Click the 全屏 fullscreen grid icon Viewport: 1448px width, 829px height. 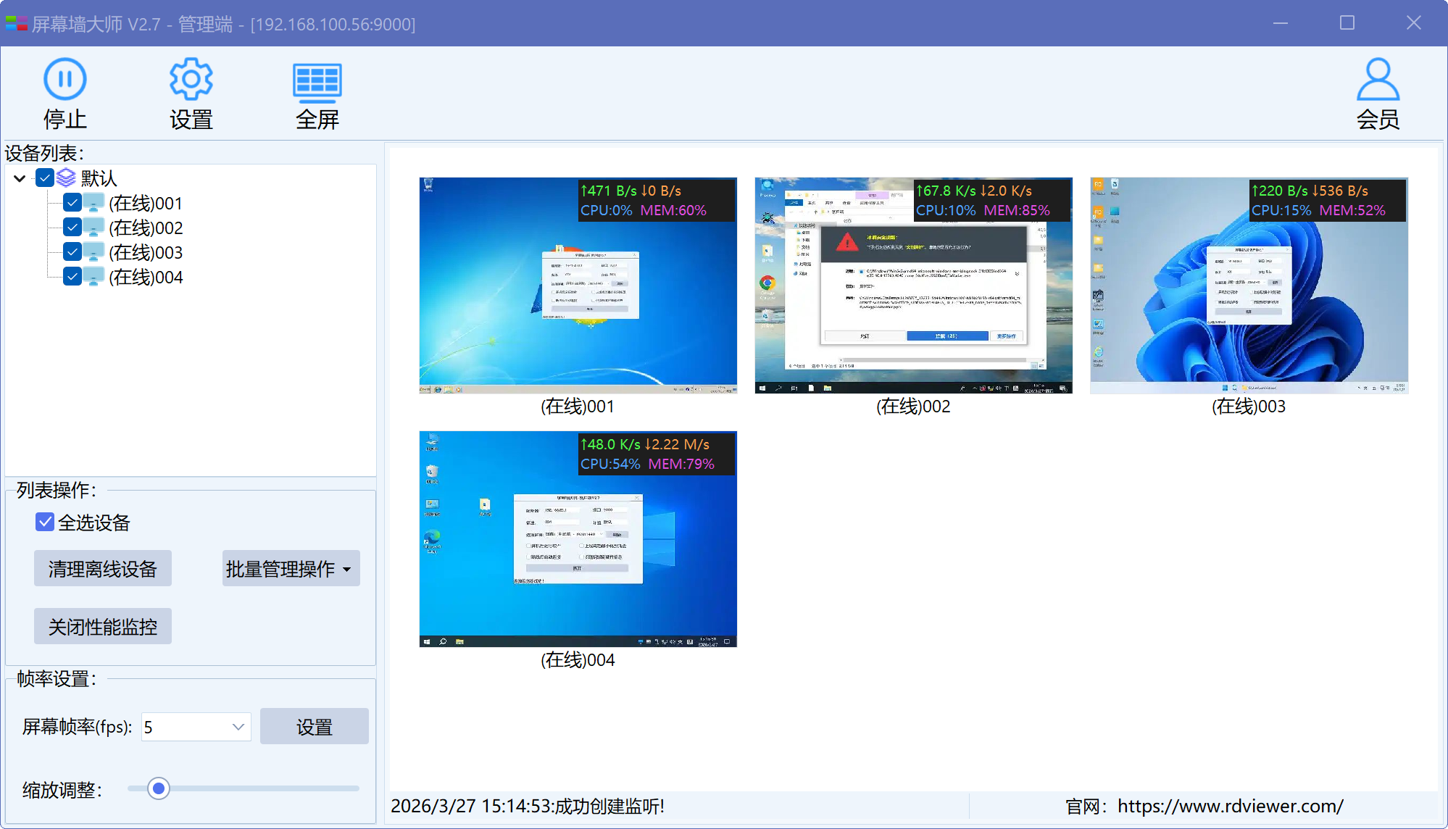coord(317,80)
